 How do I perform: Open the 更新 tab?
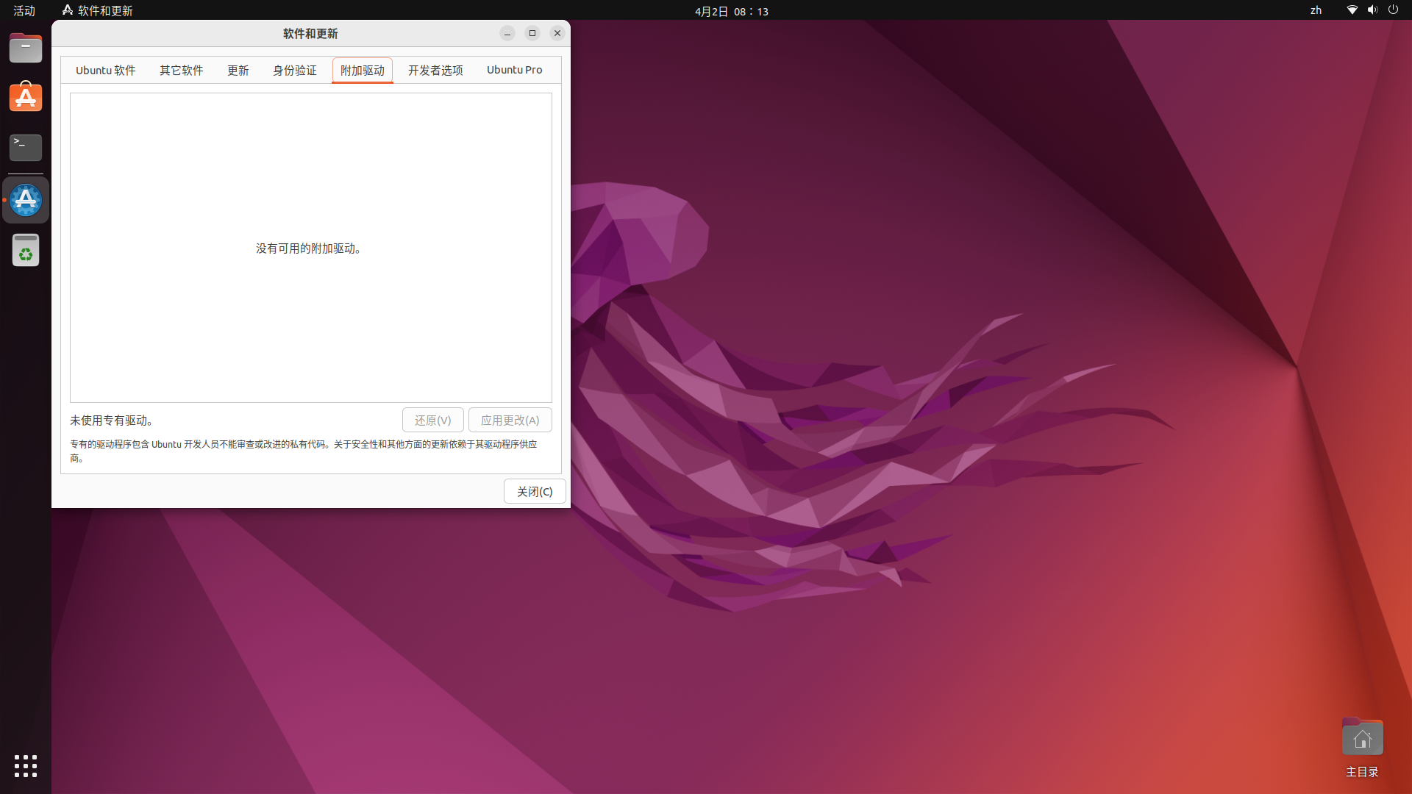[x=238, y=71]
